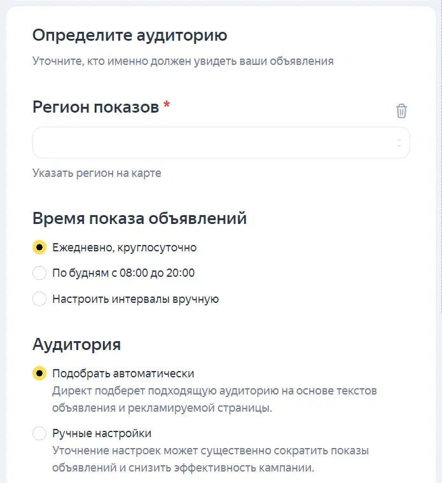Click the red required asterisk
The width and height of the screenshot is (442, 483).
[x=167, y=106]
